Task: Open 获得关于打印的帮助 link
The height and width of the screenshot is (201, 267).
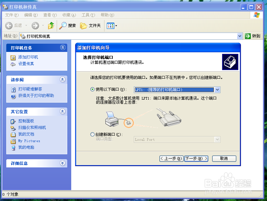Action: [36, 96]
